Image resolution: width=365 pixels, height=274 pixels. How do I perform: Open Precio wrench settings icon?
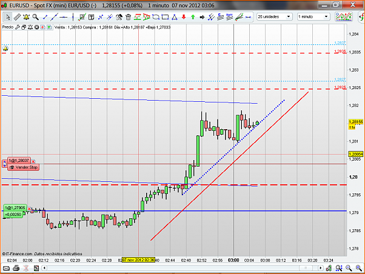[x=18, y=27]
